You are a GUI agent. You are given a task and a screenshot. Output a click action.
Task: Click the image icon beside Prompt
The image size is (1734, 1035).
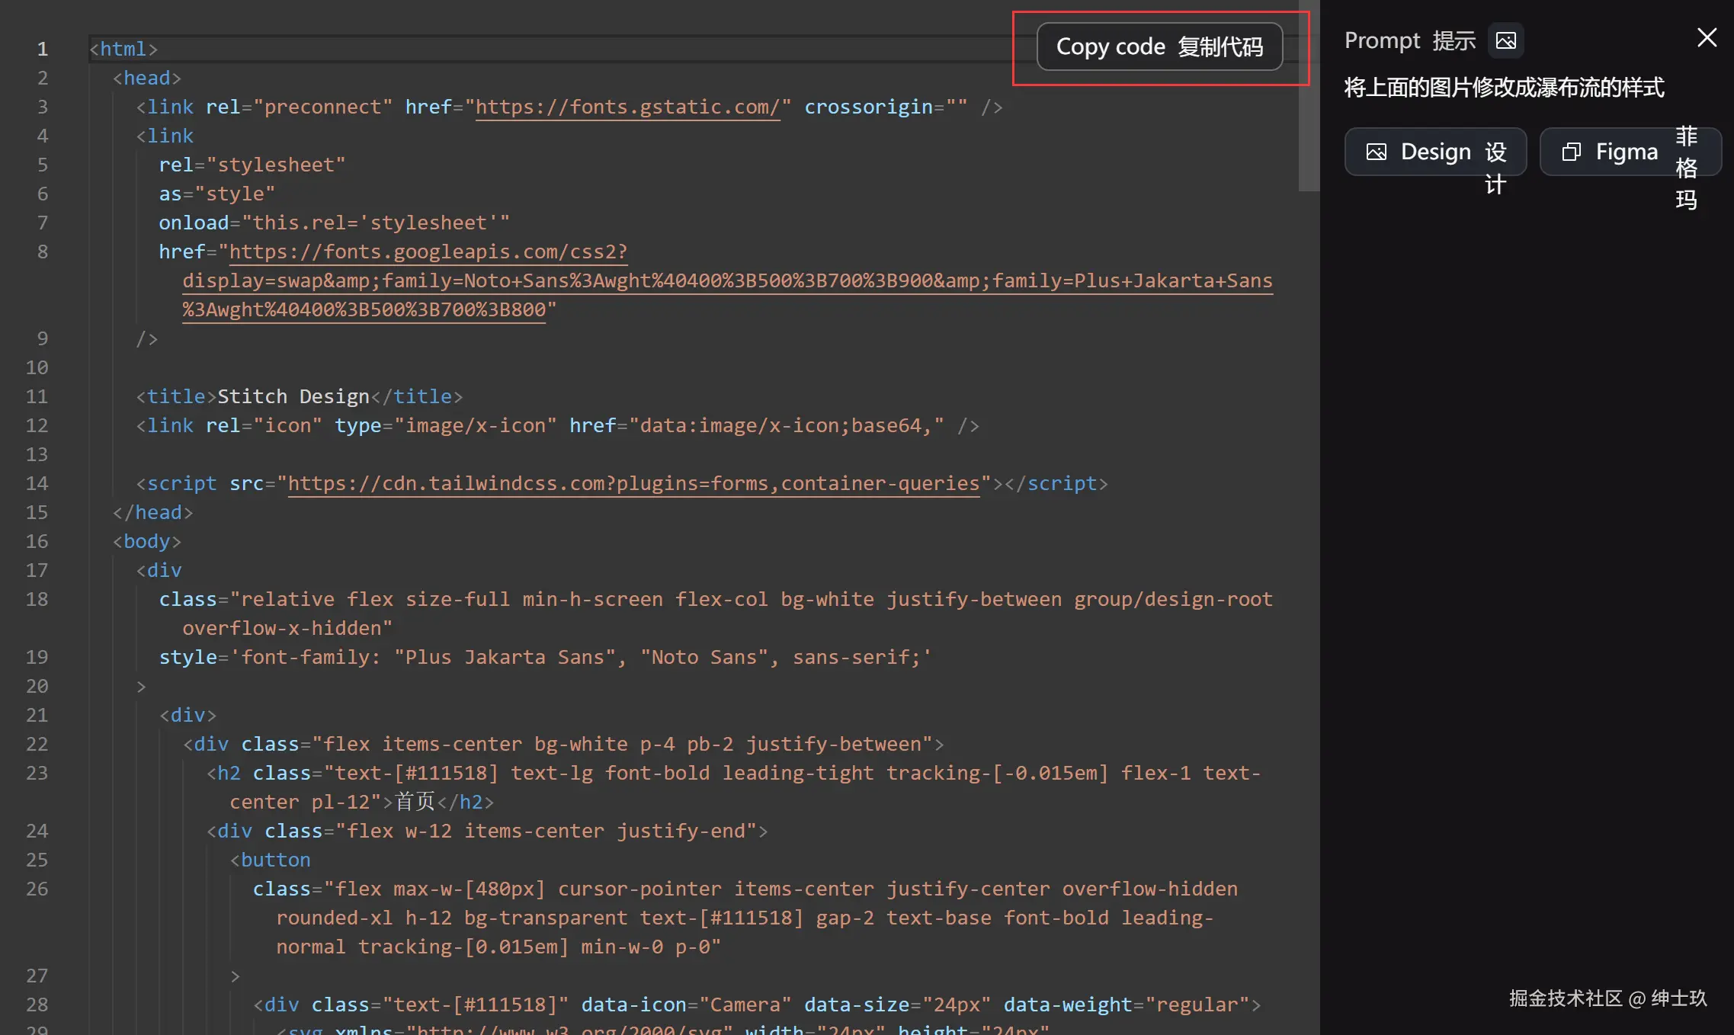pyautogui.click(x=1505, y=40)
